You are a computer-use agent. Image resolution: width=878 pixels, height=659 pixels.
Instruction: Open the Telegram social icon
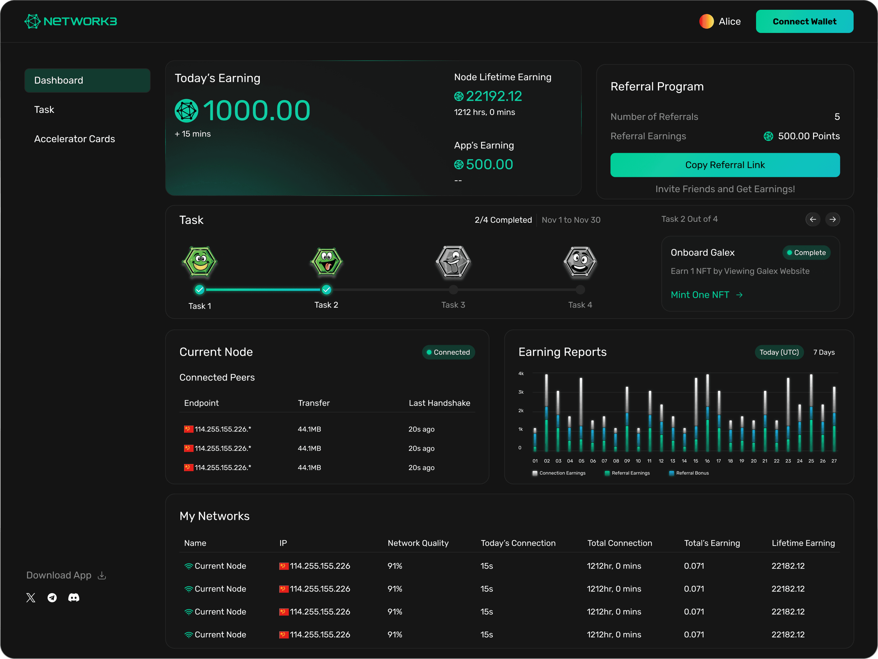tap(52, 597)
